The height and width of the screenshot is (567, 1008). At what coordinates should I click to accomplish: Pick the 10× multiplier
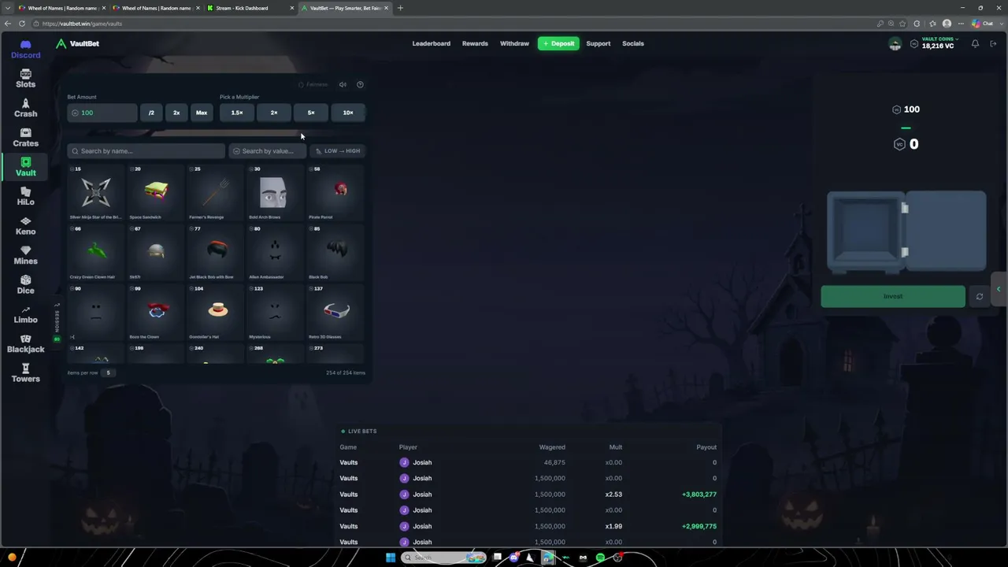[348, 113]
